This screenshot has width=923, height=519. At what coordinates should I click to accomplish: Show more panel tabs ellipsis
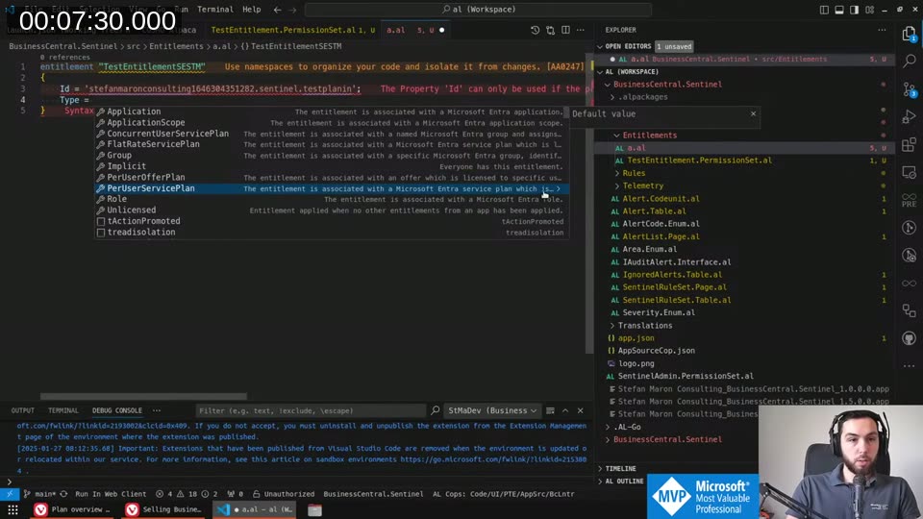click(157, 410)
